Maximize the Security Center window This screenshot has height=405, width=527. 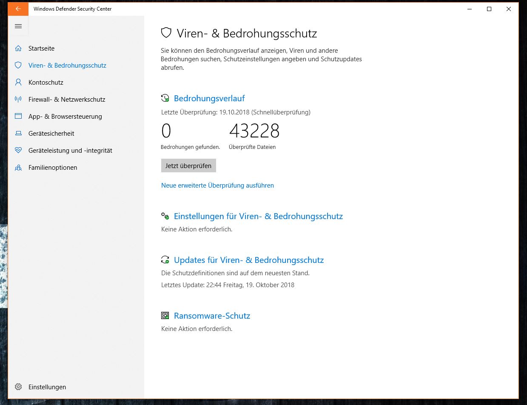tap(489, 9)
